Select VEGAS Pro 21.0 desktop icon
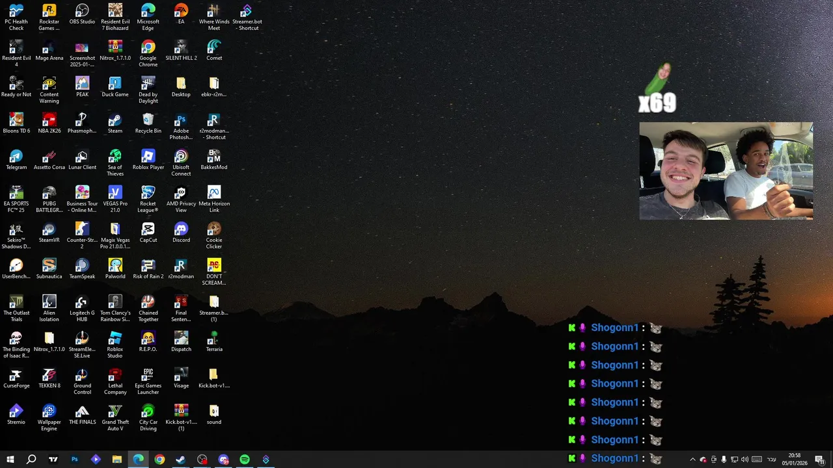Screen dimensions: 833x468 115,199
